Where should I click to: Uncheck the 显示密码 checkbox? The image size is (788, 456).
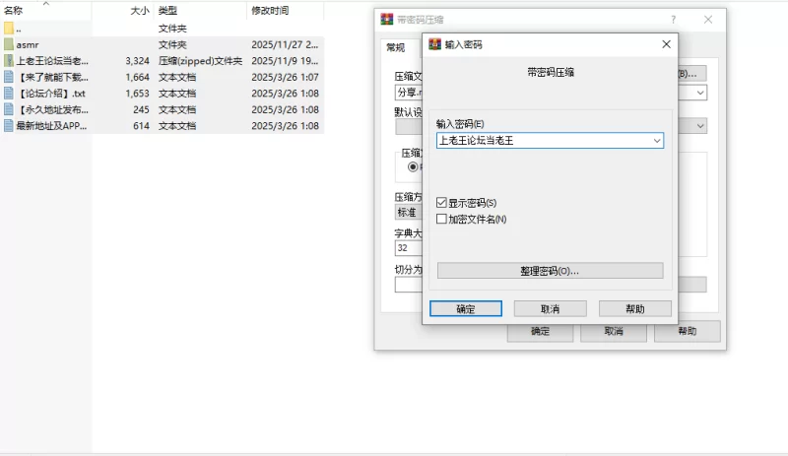[x=441, y=203]
